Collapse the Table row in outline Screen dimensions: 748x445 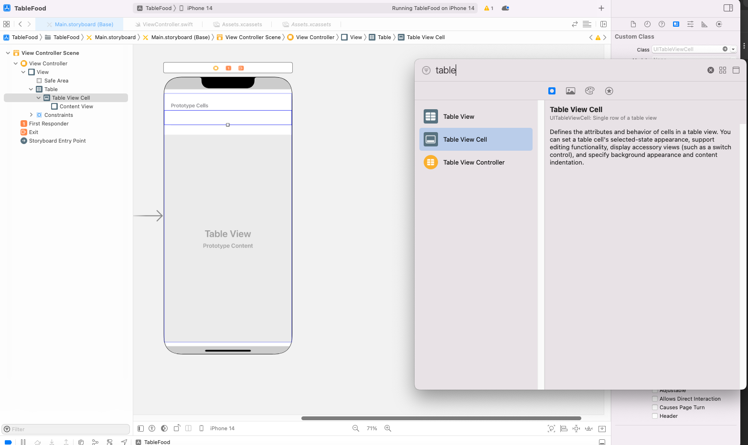pyautogui.click(x=31, y=89)
